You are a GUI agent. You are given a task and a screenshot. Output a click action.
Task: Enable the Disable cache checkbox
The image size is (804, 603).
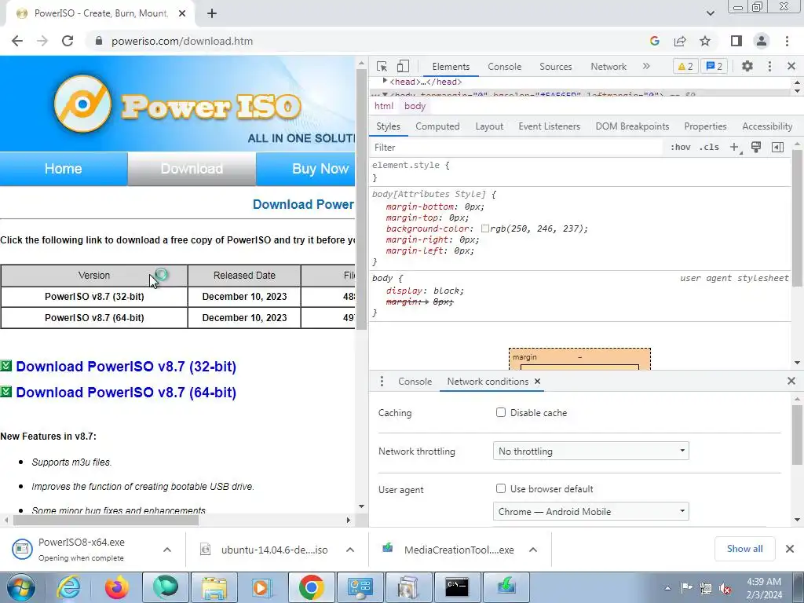501,412
